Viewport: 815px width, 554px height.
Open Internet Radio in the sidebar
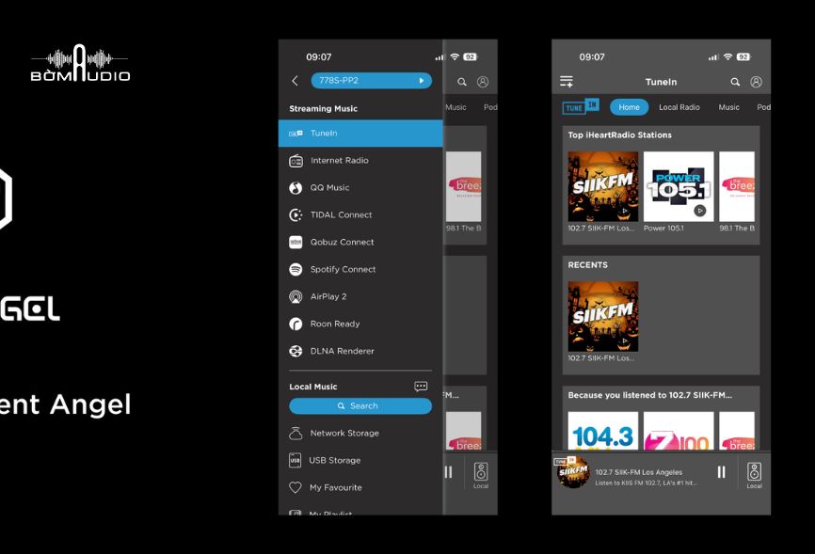click(x=360, y=161)
